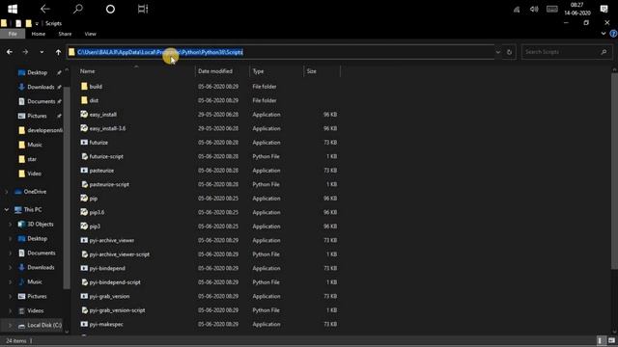Go back with the navigation arrow

pos(10,52)
